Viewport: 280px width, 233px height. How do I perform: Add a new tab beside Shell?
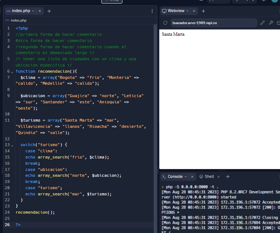point(228,177)
